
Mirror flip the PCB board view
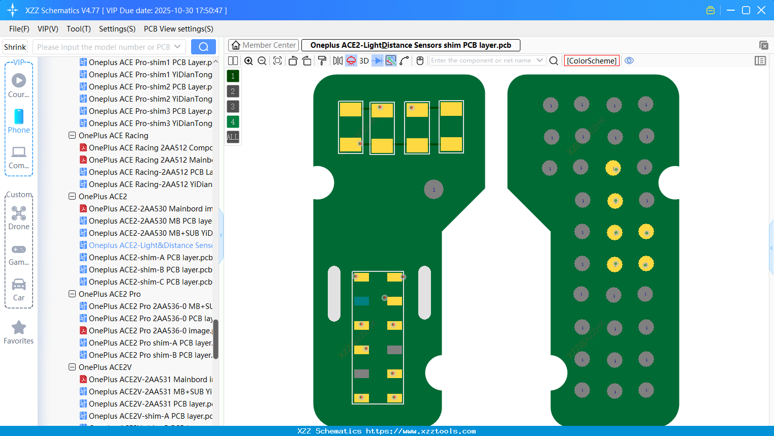(x=337, y=60)
